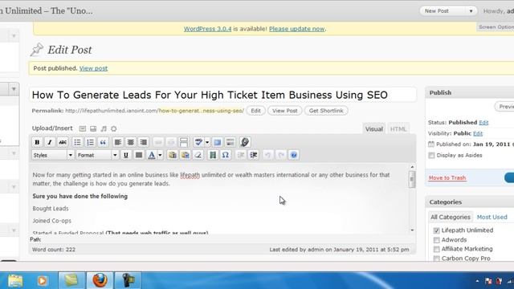Click in the post title field

coord(223,95)
